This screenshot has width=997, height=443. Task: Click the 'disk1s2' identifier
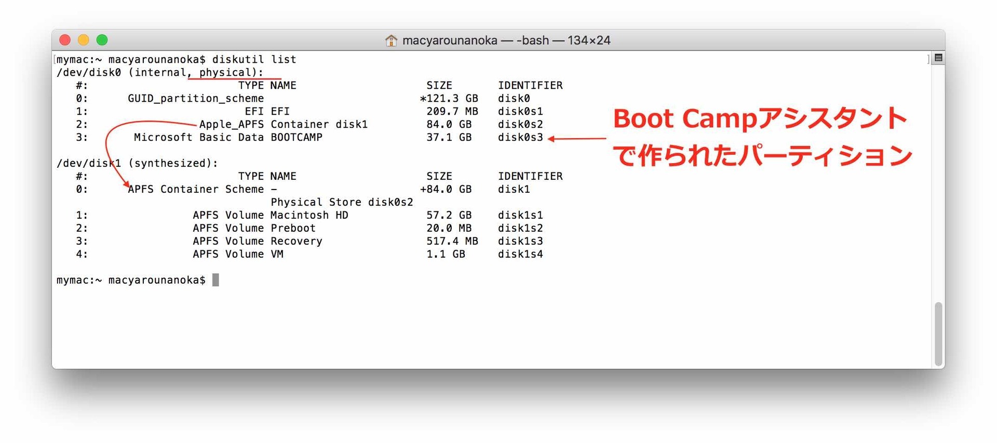click(520, 228)
